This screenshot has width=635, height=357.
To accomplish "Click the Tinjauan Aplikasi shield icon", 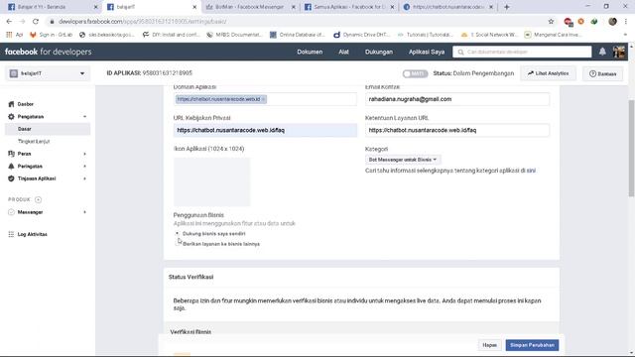I will point(11,178).
